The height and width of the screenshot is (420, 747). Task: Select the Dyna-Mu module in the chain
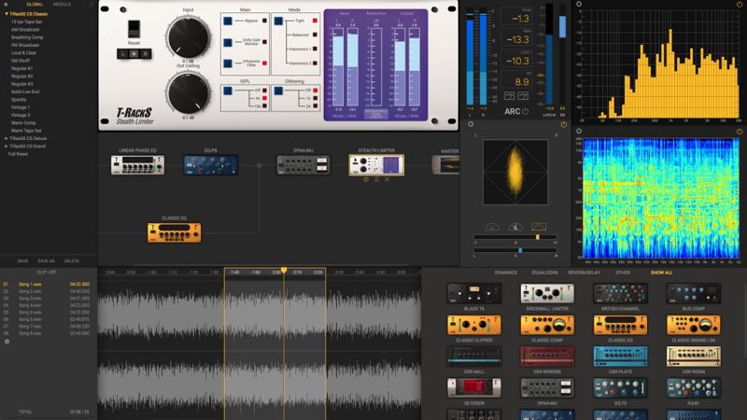click(303, 165)
